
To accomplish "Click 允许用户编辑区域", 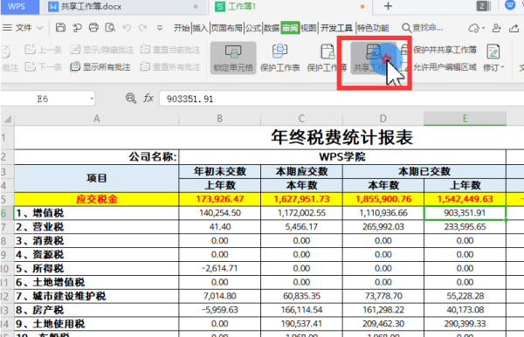I will pos(438,67).
